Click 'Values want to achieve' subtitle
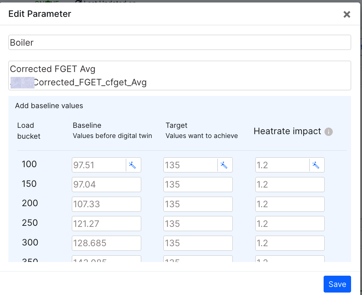Screen dimensions: 362x295 click(201, 136)
